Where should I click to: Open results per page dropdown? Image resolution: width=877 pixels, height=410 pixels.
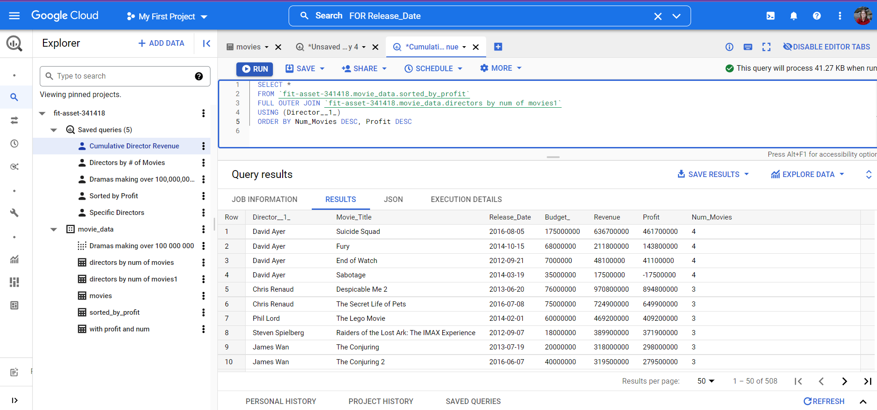pos(706,381)
